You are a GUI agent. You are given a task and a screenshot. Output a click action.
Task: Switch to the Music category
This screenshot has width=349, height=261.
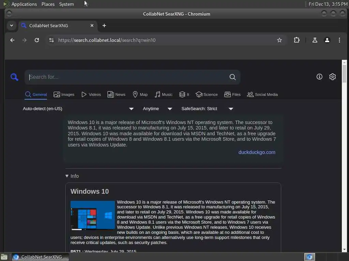pos(164,94)
